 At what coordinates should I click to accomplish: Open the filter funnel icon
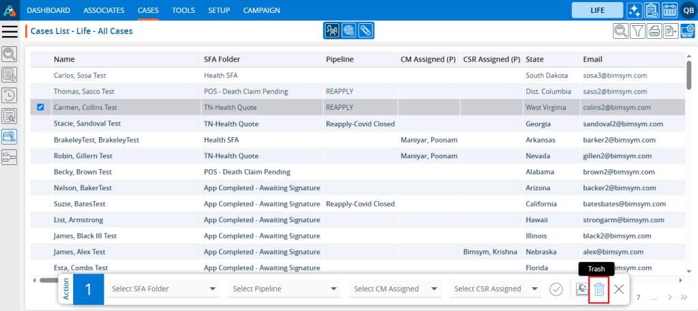[637, 31]
